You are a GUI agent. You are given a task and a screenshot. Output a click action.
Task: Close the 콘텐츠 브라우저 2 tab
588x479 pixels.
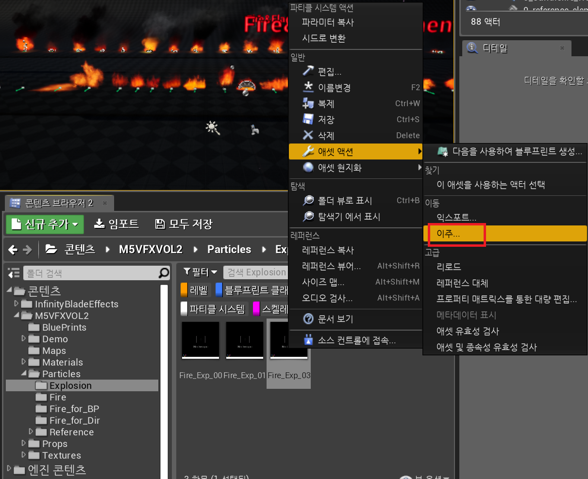tap(104, 203)
